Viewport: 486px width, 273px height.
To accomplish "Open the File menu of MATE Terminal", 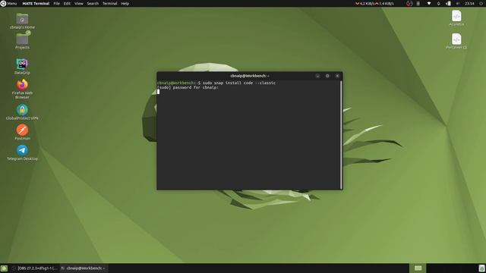I will coord(56,3).
